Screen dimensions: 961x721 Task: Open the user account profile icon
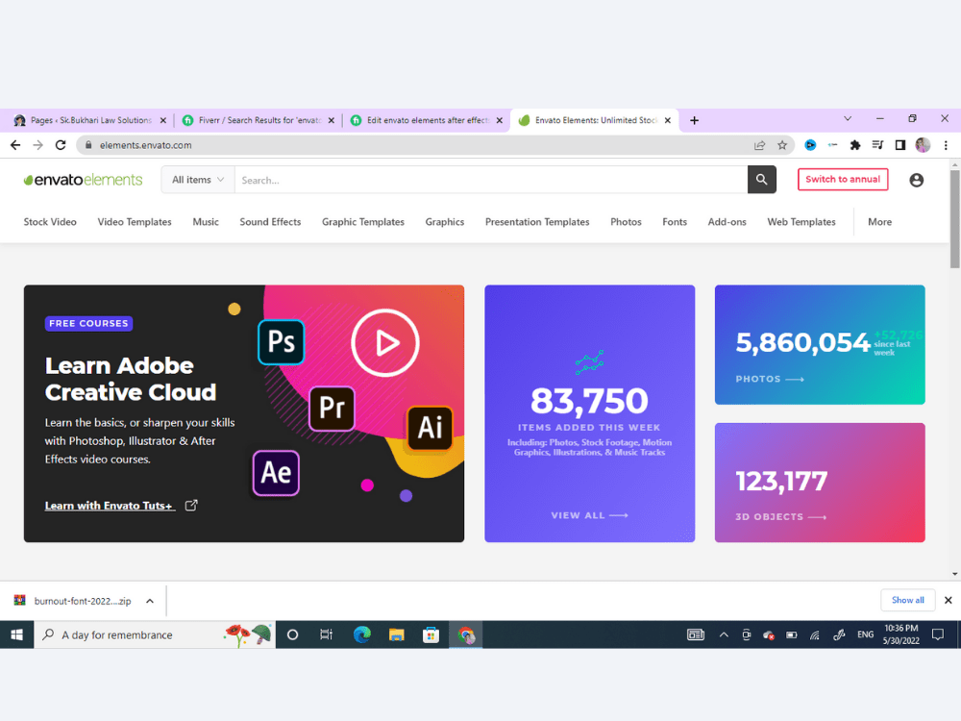coord(916,180)
